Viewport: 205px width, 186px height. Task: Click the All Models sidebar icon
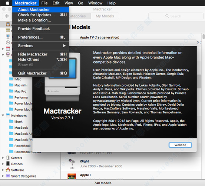tap(8, 24)
